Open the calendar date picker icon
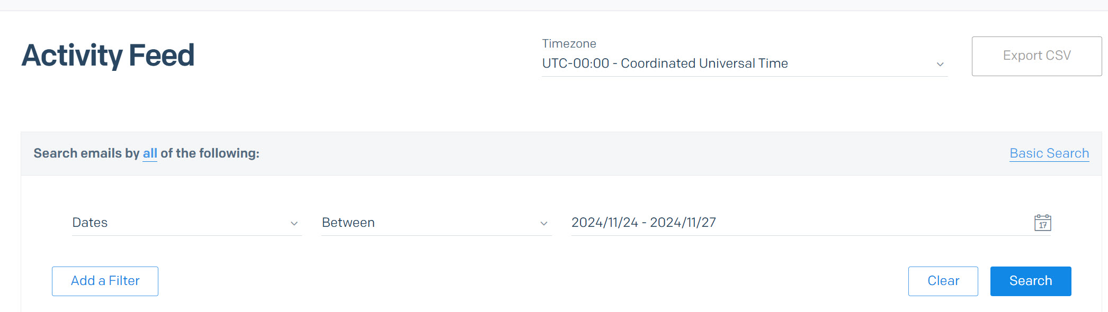This screenshot has height=312, width=1108. coord(1042,223)
